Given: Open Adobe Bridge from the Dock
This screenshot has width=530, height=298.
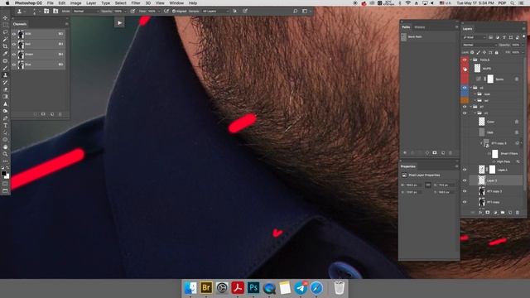Looking at the screenshot, I should coord(206,288).
